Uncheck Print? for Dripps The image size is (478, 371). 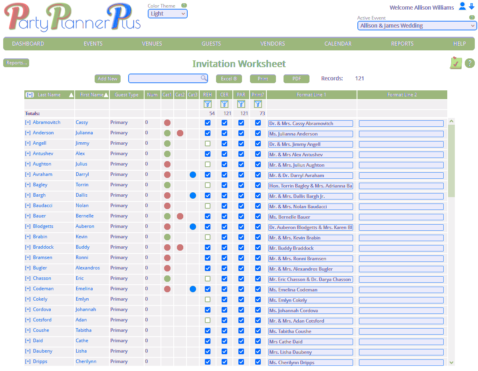258,361
